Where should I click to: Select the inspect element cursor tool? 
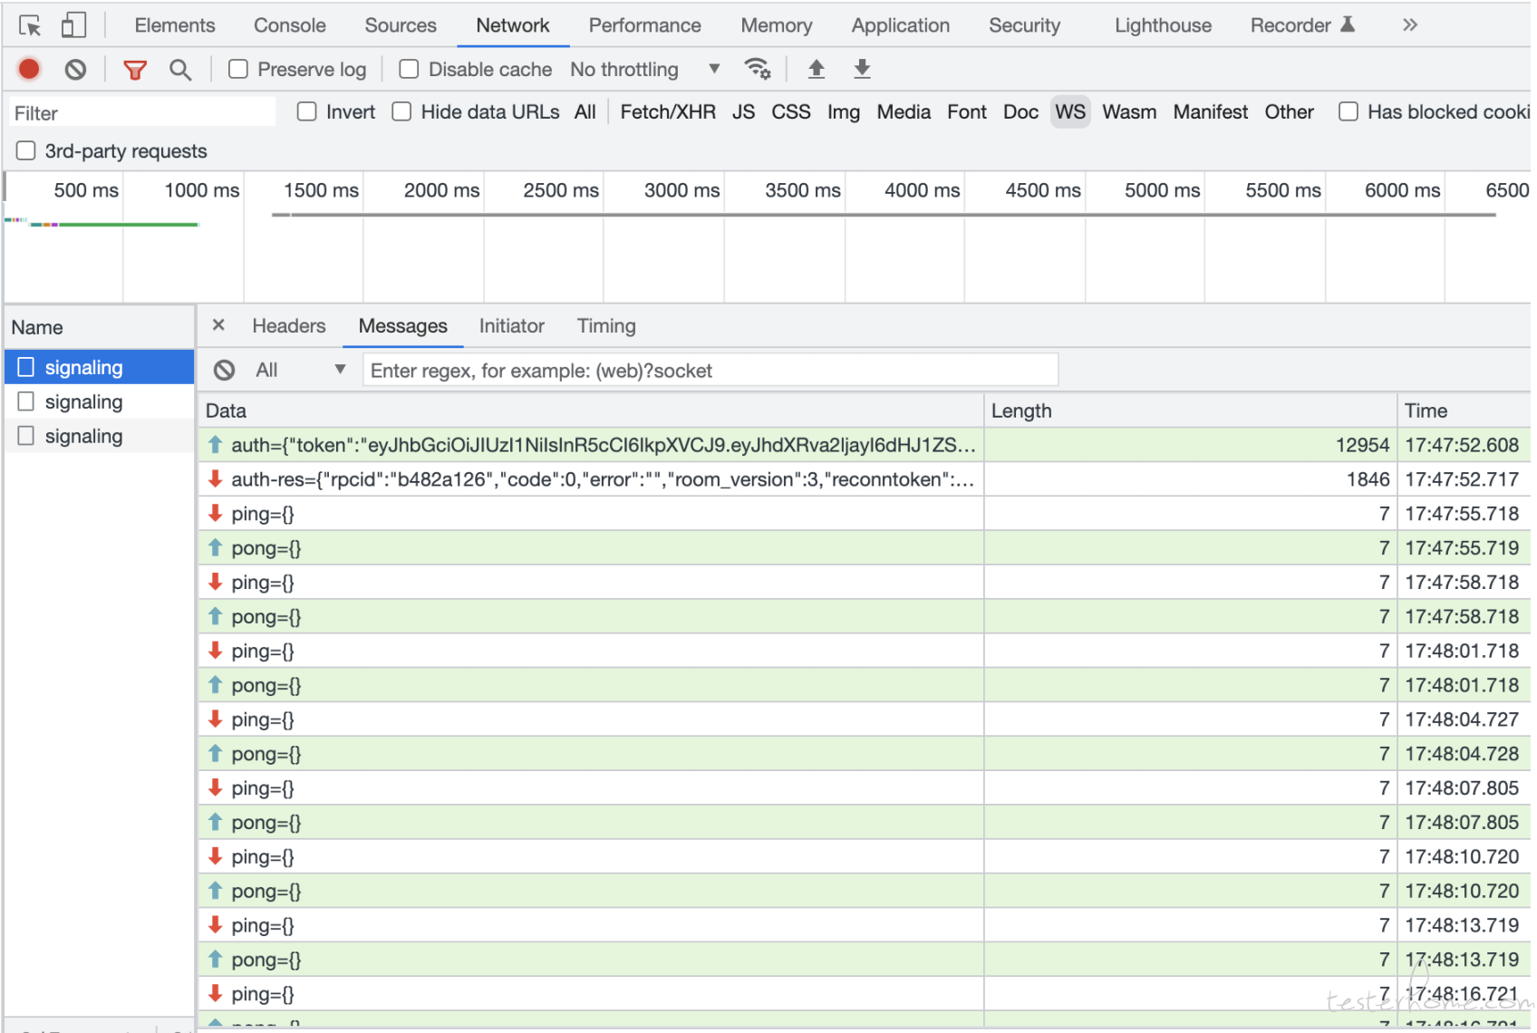coord(30,25)
